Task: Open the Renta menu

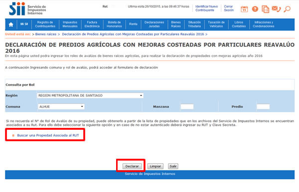Action: point(133,24)
